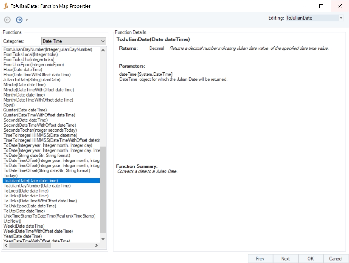Confirm with the OK button
The width and height of the screenshot is (349, 263).
tap(310, 259)
